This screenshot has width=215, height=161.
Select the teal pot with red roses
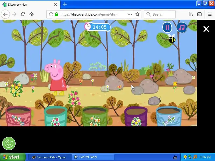pos(56,116)
